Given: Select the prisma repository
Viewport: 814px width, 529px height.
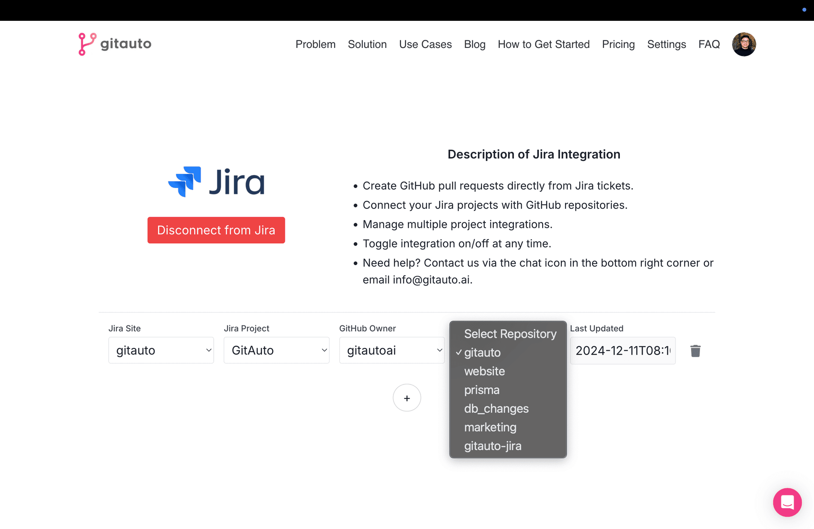Looking at the screenshot, I should click(x=482, y=390).
